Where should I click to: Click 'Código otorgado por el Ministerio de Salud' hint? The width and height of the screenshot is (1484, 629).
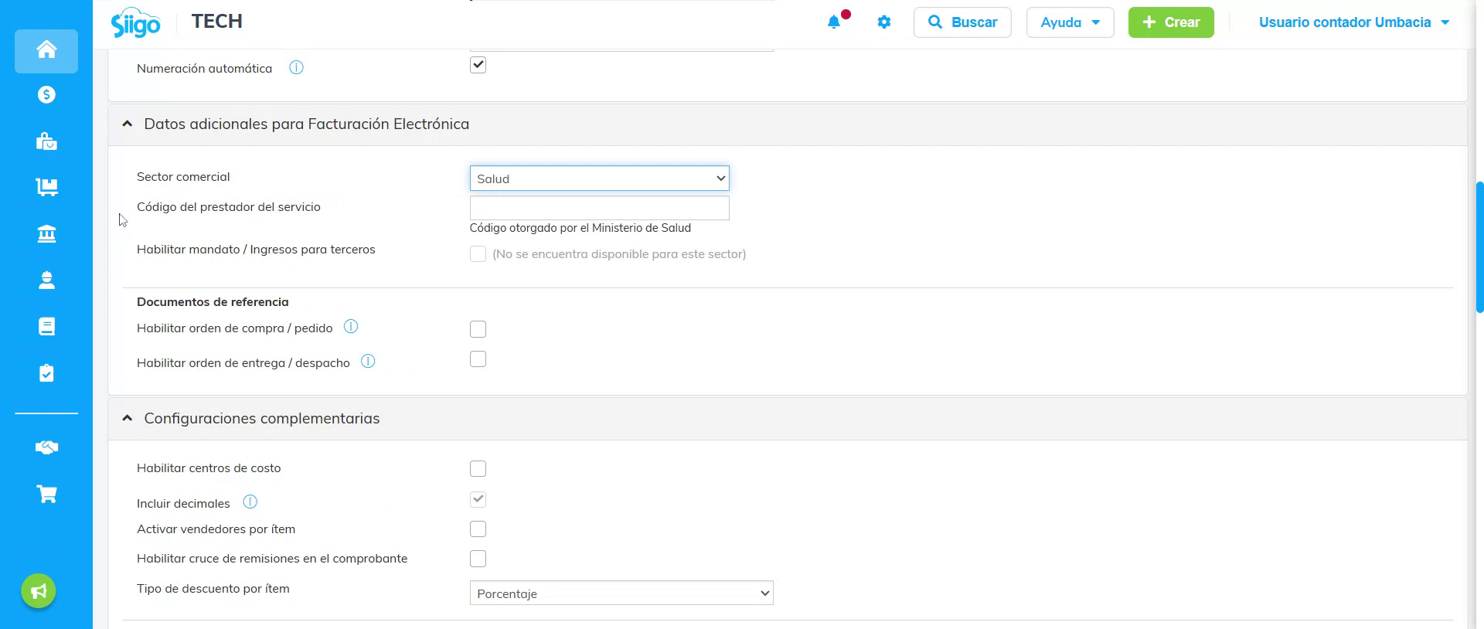pyautogui.click(x=580, y=228)
